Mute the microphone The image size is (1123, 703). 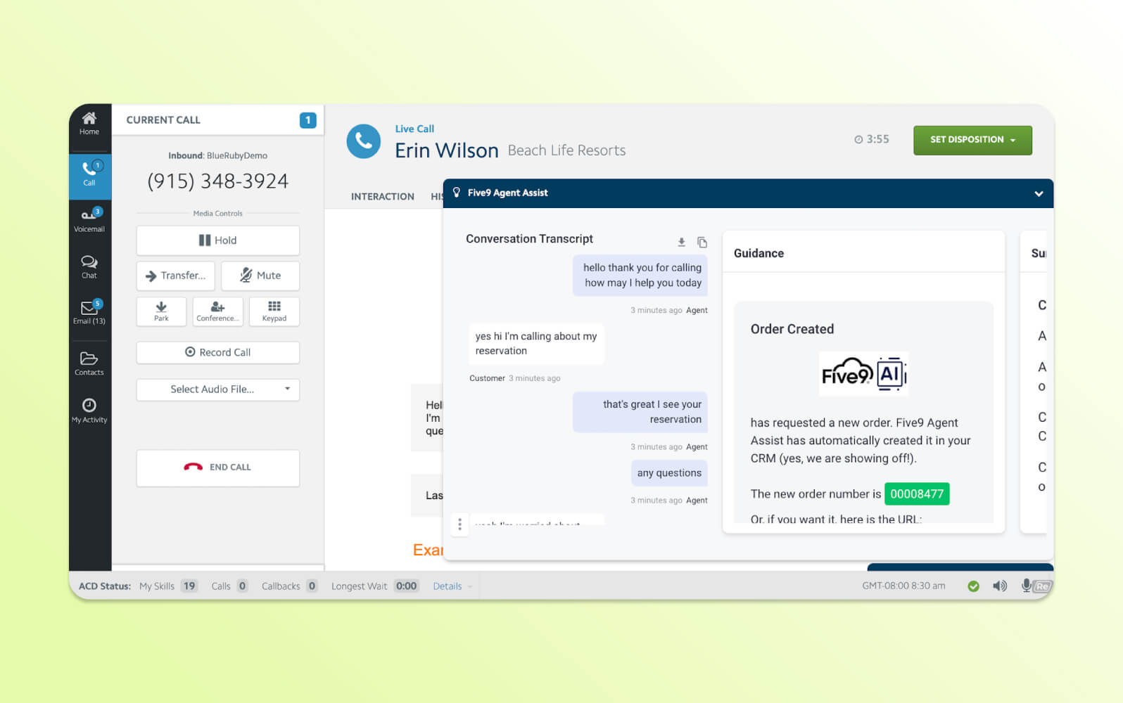coord(260,276)
